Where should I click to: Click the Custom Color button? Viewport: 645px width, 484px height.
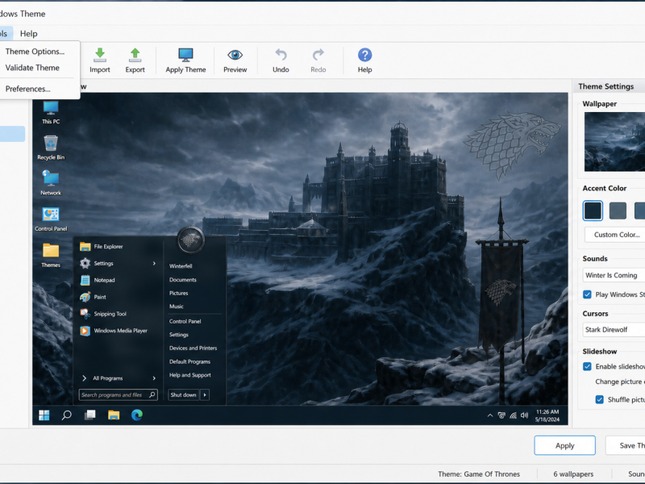[x=616, y=235]
